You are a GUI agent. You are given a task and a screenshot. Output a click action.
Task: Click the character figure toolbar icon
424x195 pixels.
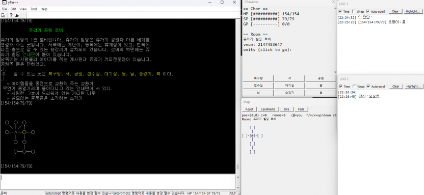click(17, 15)
